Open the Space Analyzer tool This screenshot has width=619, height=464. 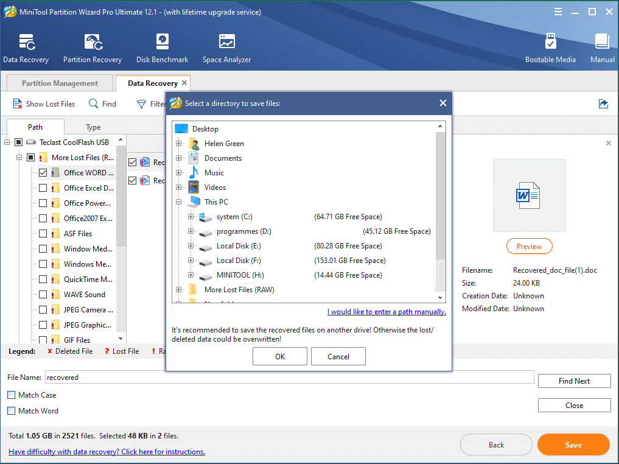pos(227,41)
